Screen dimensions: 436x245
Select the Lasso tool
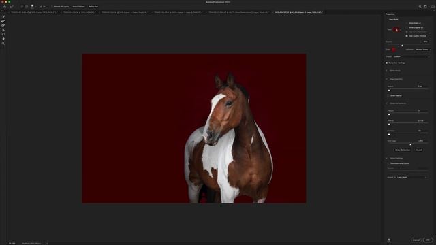click(x=3, y=35)
